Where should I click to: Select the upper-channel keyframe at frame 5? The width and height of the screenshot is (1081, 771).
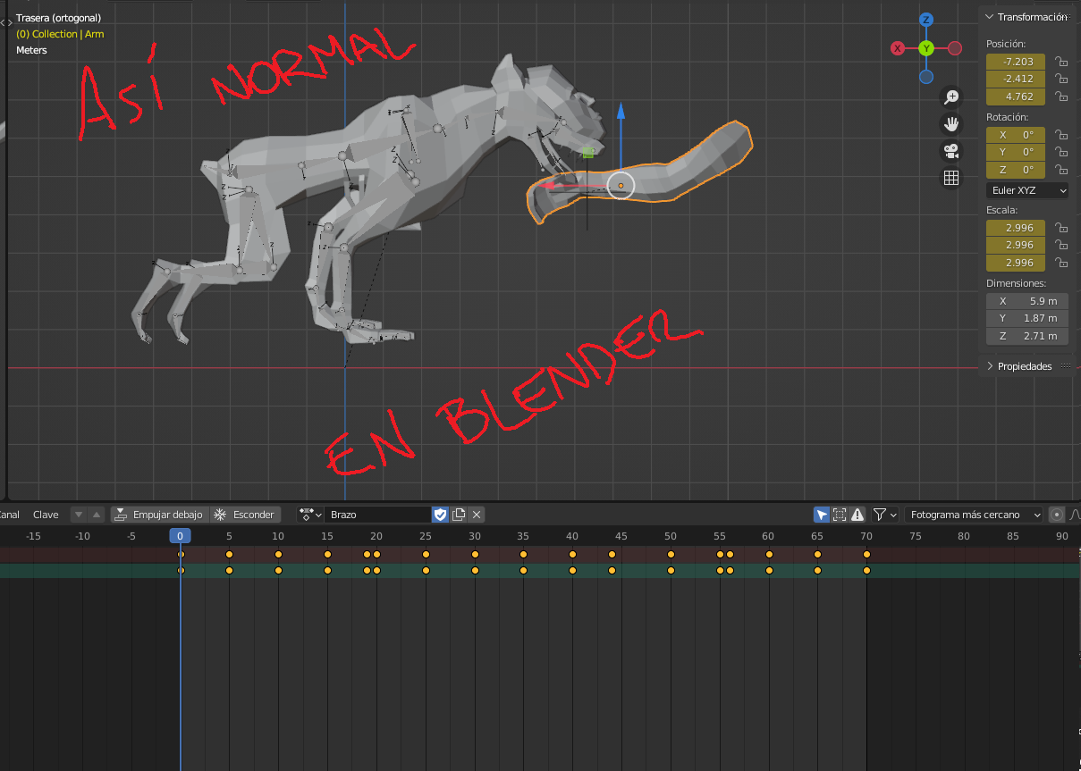[229, 555]
